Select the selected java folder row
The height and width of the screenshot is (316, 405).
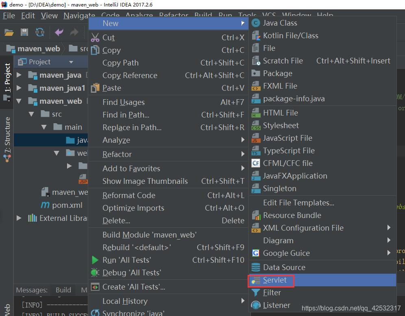click(50, 140)
